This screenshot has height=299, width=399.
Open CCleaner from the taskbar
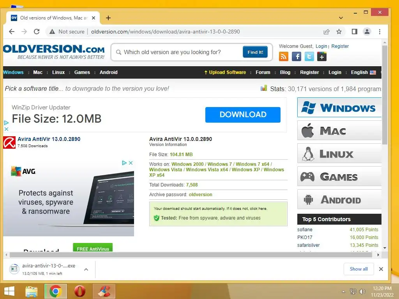[104, 291]
